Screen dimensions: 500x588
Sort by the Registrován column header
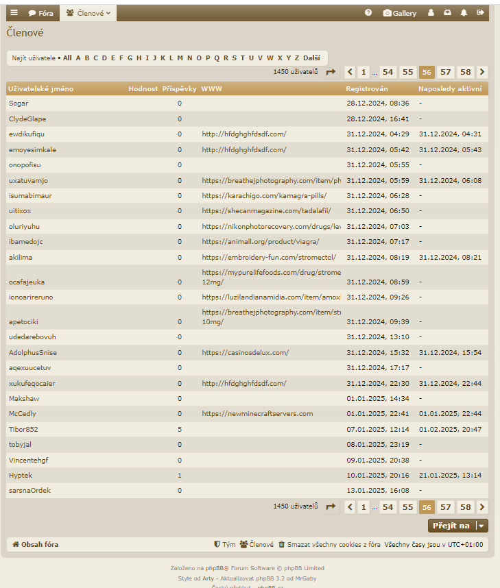[x=366, y=89]
